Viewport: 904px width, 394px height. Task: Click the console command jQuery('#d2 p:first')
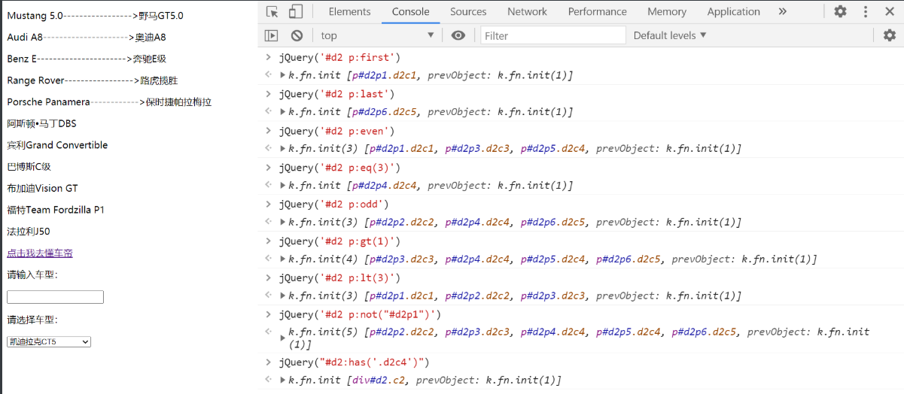(x=339, y=57)
